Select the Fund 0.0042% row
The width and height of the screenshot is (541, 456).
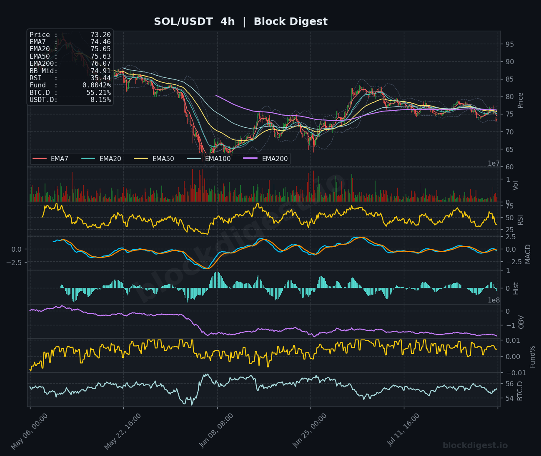[x=70, y=85]
